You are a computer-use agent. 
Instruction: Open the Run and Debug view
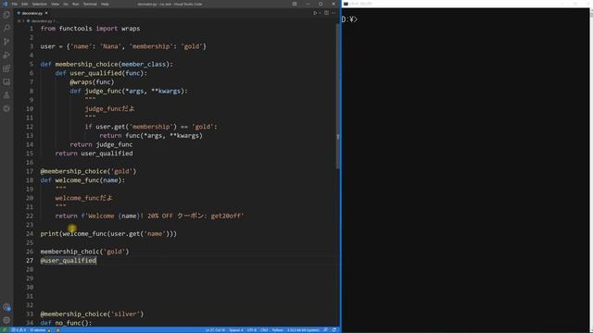[6, 55]
